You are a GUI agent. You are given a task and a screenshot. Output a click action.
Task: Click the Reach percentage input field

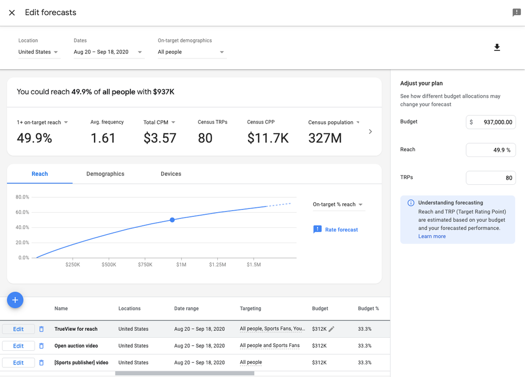tap(491, 150)
